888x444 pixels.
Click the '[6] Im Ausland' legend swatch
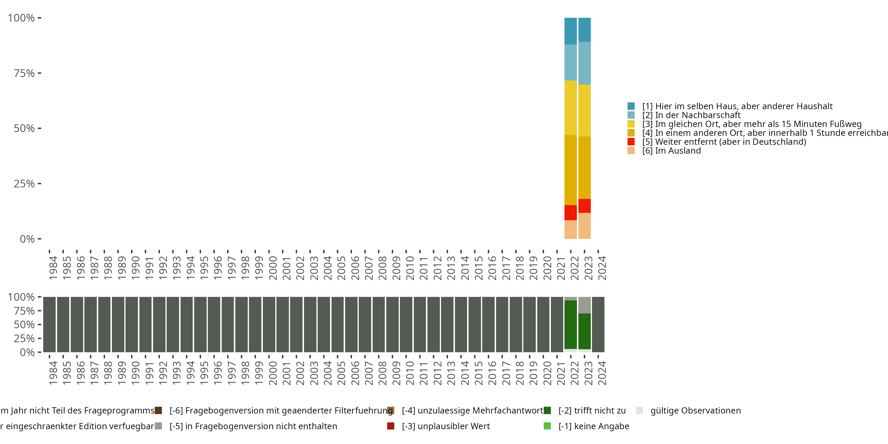631,151
